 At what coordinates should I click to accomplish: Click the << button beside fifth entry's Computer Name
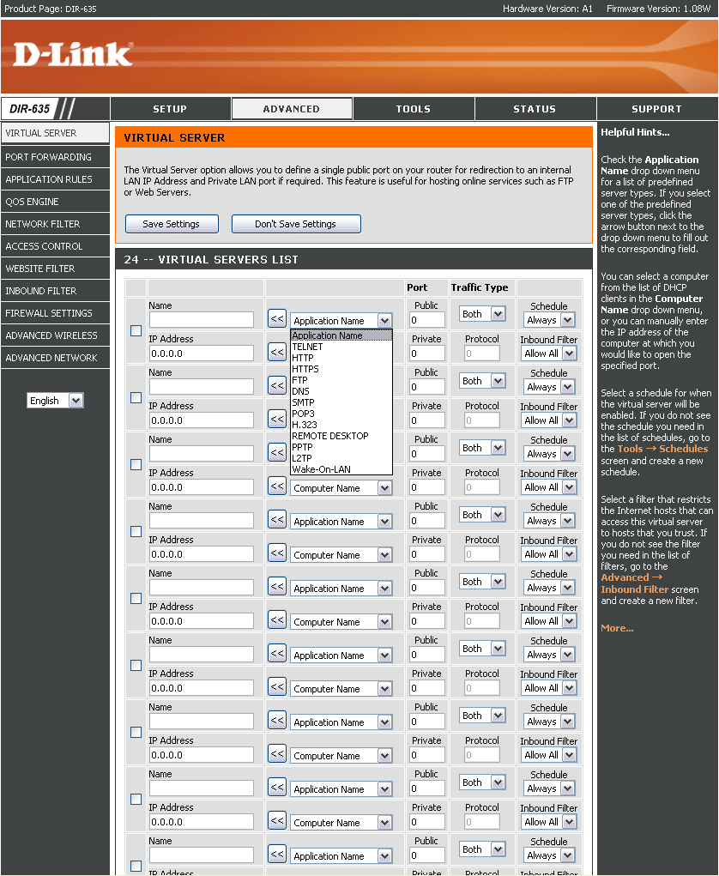pos(277,620)
